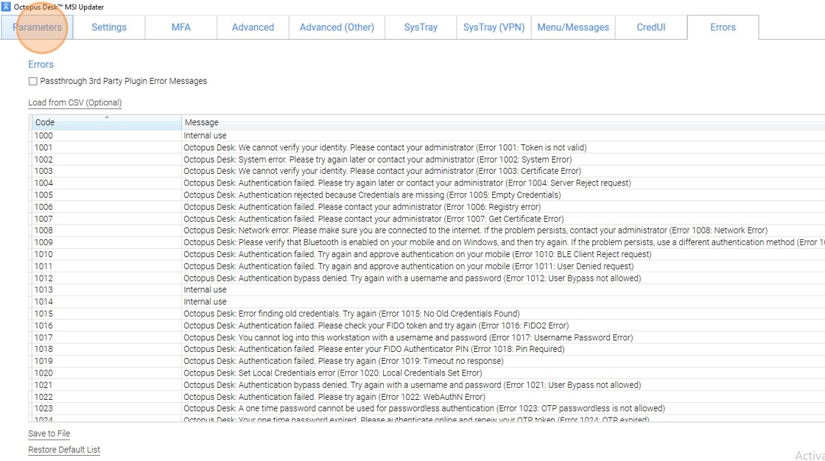Select code cell 1008

pos(105,230)
